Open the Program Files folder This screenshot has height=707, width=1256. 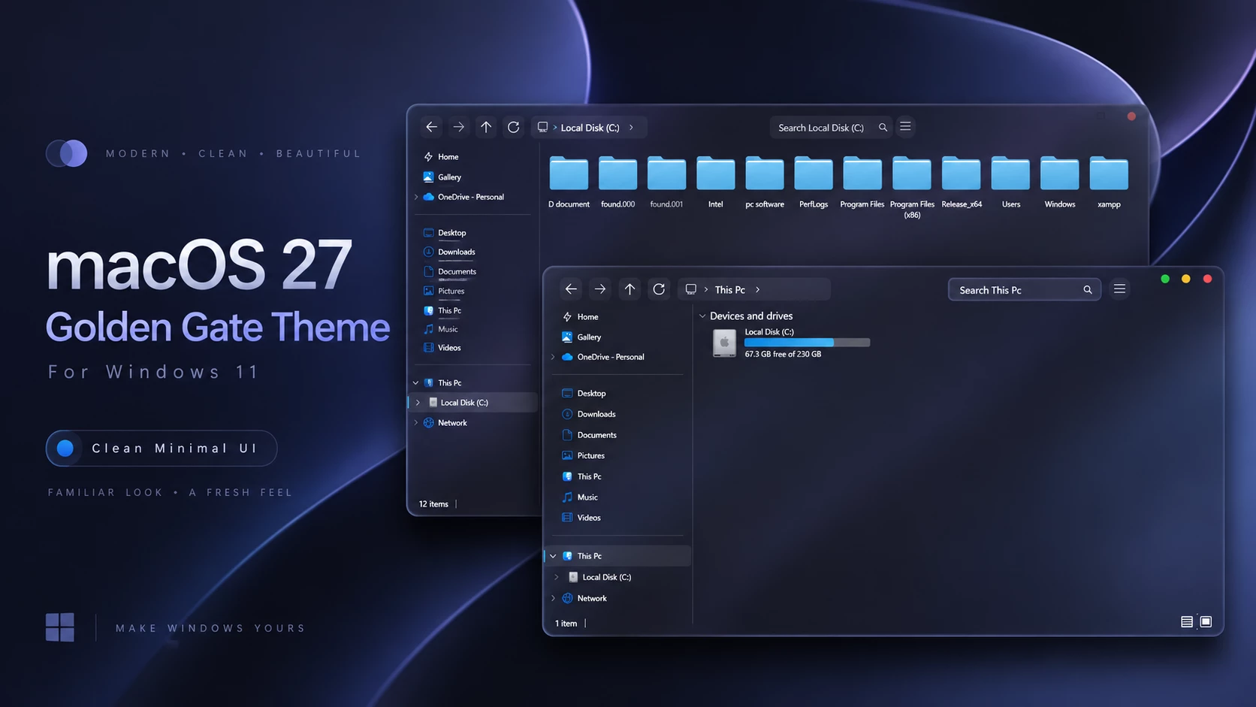pyautogui.click(x=862, y=183)
